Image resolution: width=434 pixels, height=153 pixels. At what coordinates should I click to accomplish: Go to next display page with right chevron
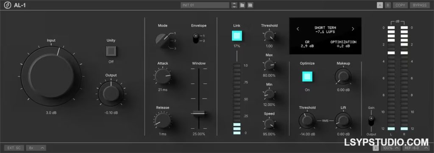click(353, 29)
